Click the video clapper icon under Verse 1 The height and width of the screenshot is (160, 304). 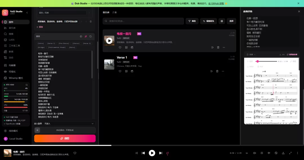(x=132, y=71)
